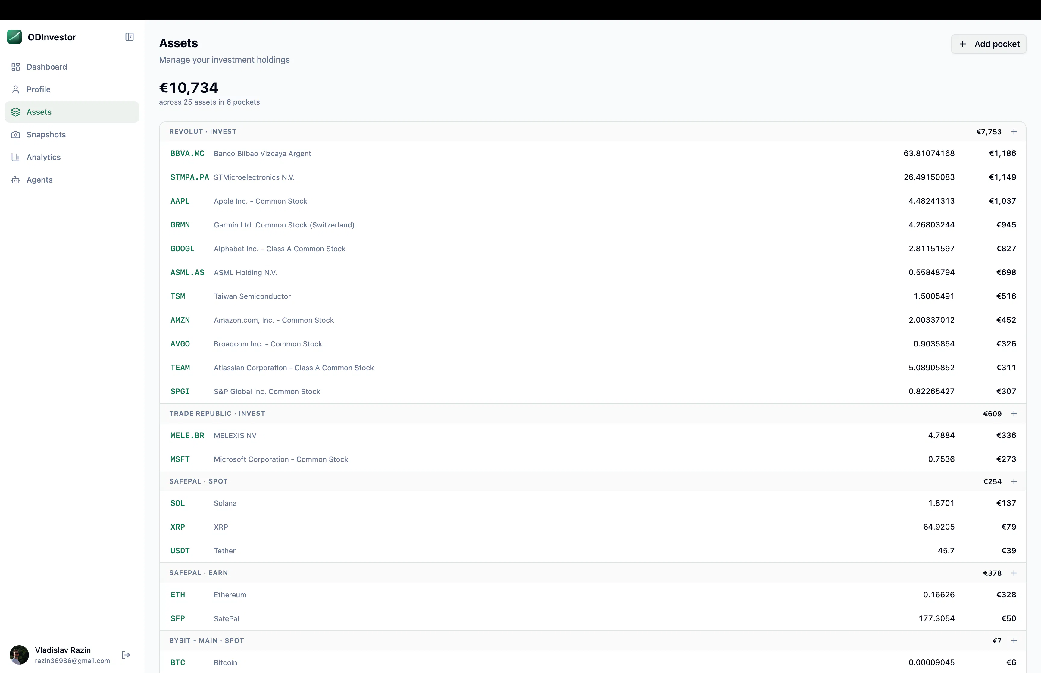Open the Dashboard menu item
1041x673 pixels.
pos(72,67)
